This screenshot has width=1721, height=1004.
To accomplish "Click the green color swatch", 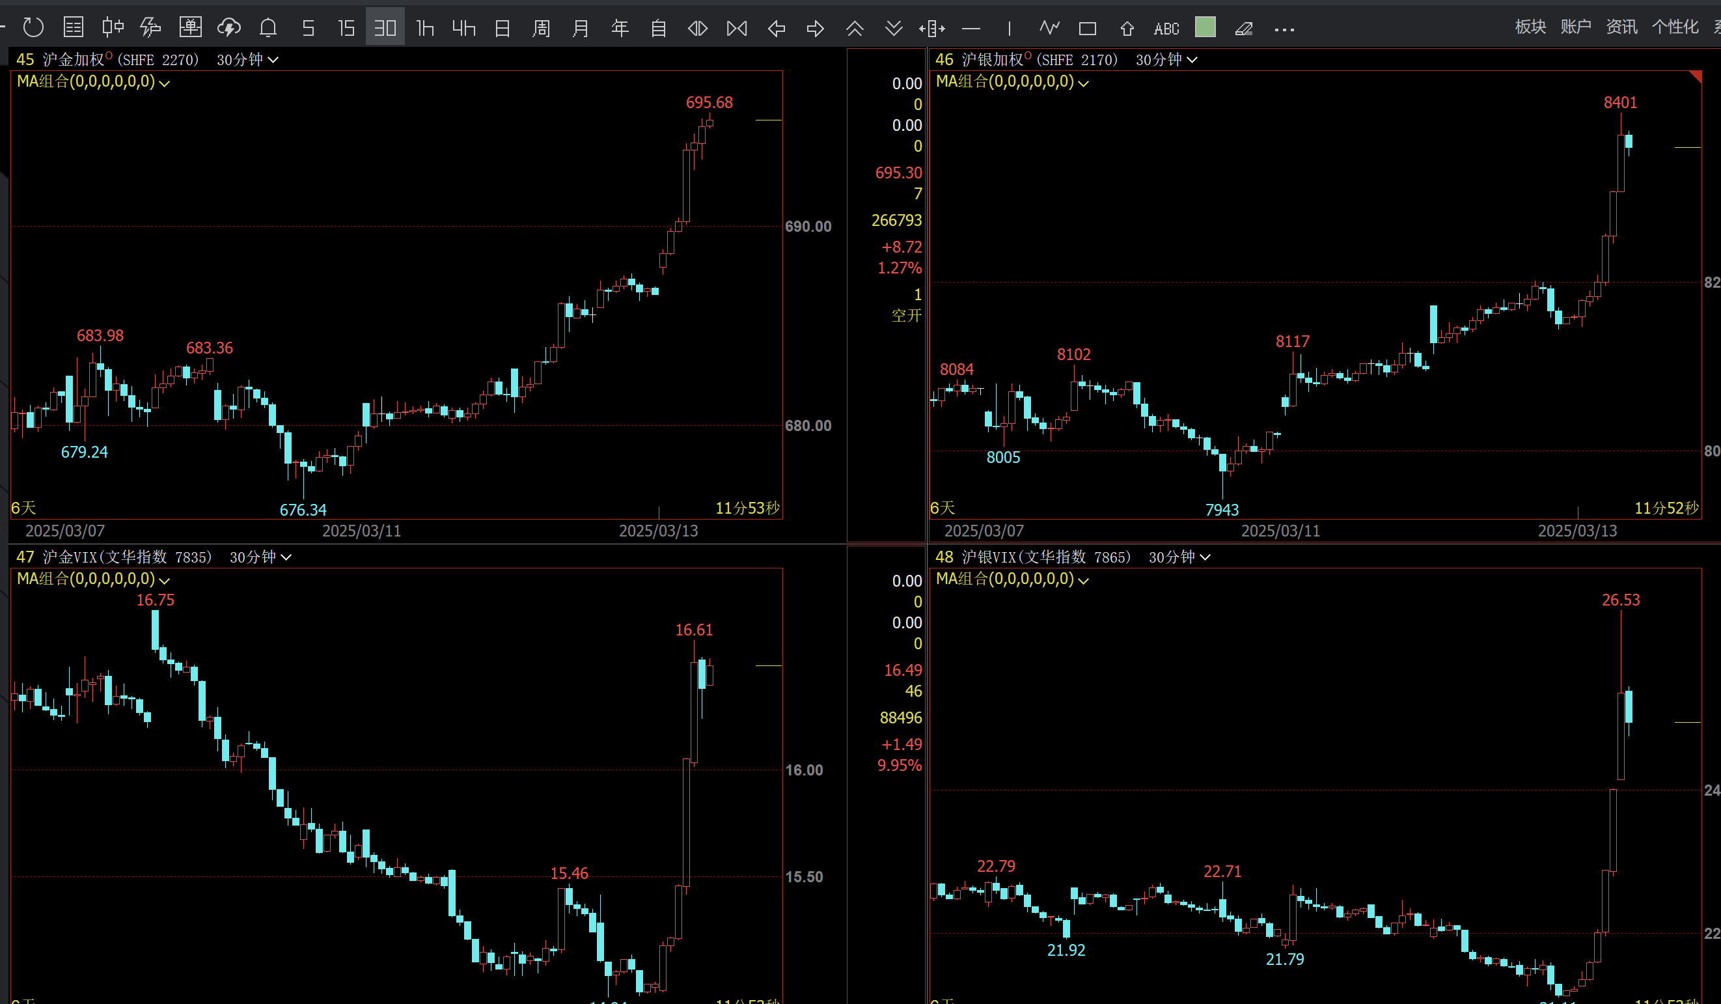I will [x=1205, y=27].
